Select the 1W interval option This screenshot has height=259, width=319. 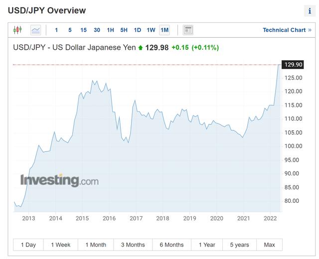[x=151, y=30]
